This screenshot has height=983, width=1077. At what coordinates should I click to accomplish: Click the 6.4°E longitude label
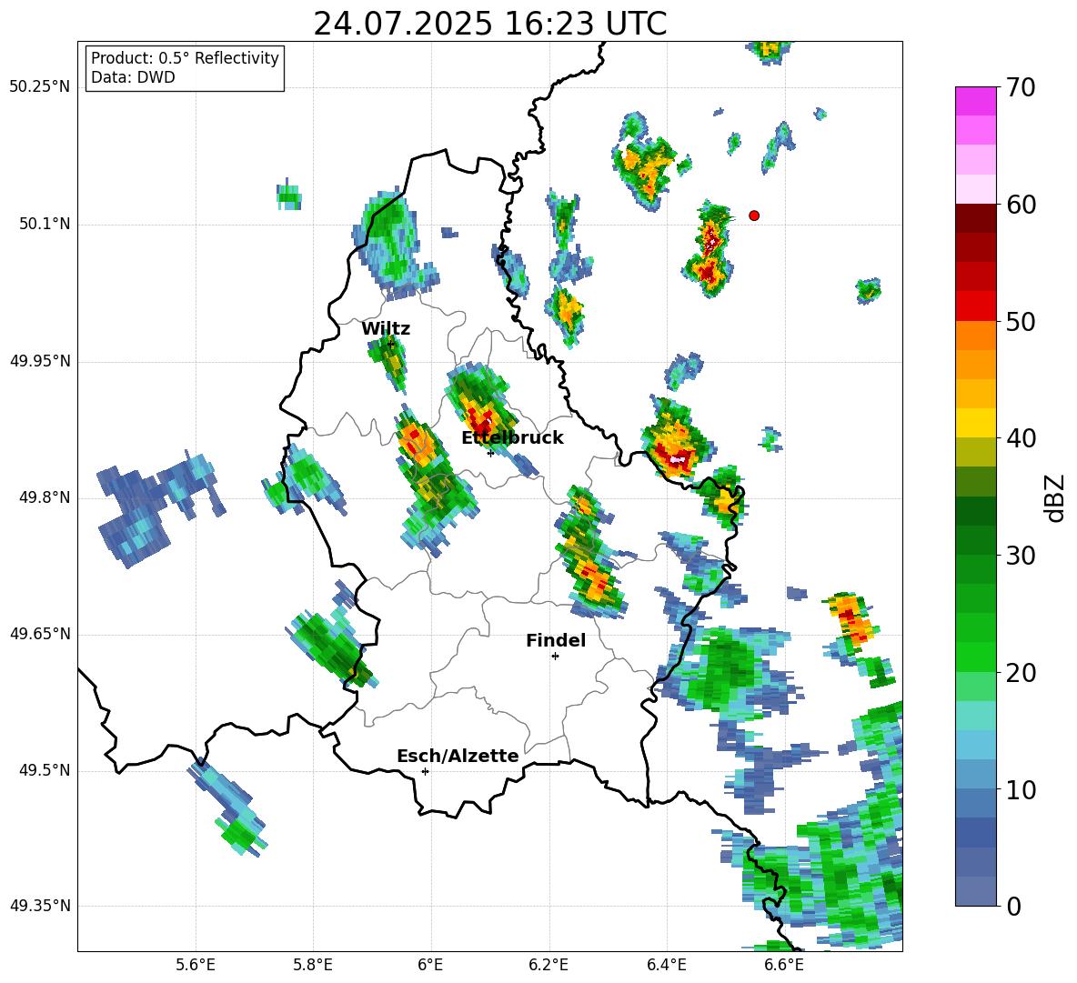[x=666, y=966]
